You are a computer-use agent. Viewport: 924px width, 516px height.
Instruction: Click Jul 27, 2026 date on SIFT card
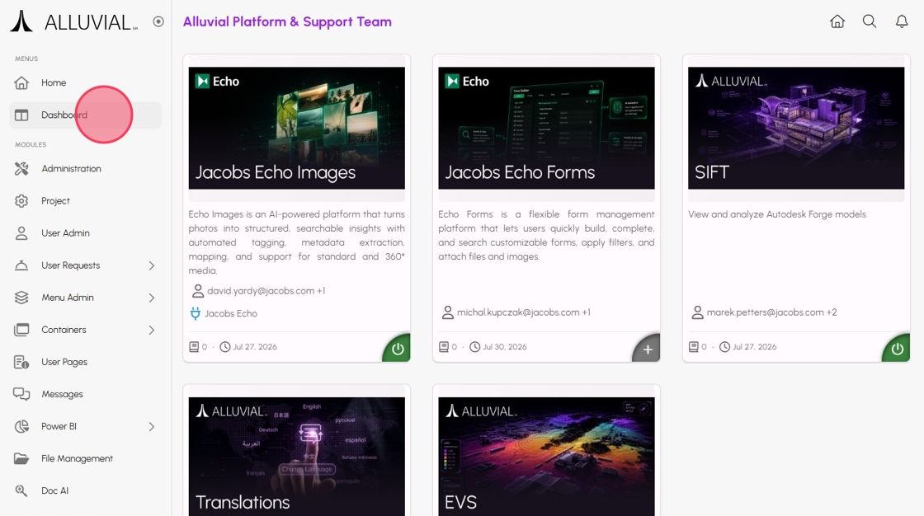click(754, 347)
